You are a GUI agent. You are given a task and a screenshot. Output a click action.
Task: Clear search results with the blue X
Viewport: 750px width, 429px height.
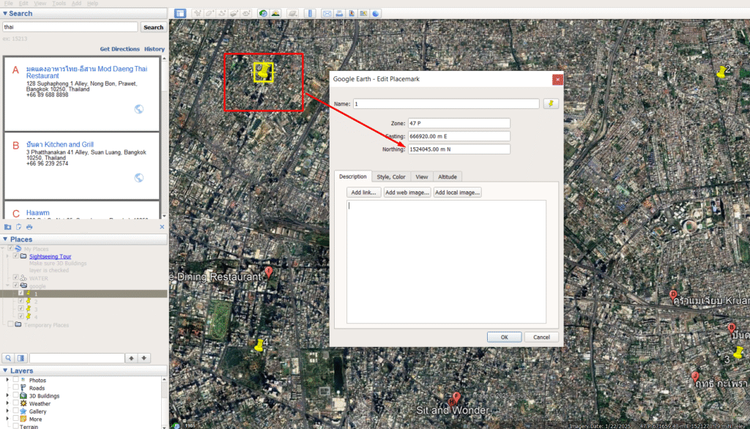tap(162, 227)
